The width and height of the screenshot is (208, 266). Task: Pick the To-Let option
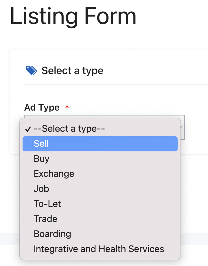click(47, 204)
